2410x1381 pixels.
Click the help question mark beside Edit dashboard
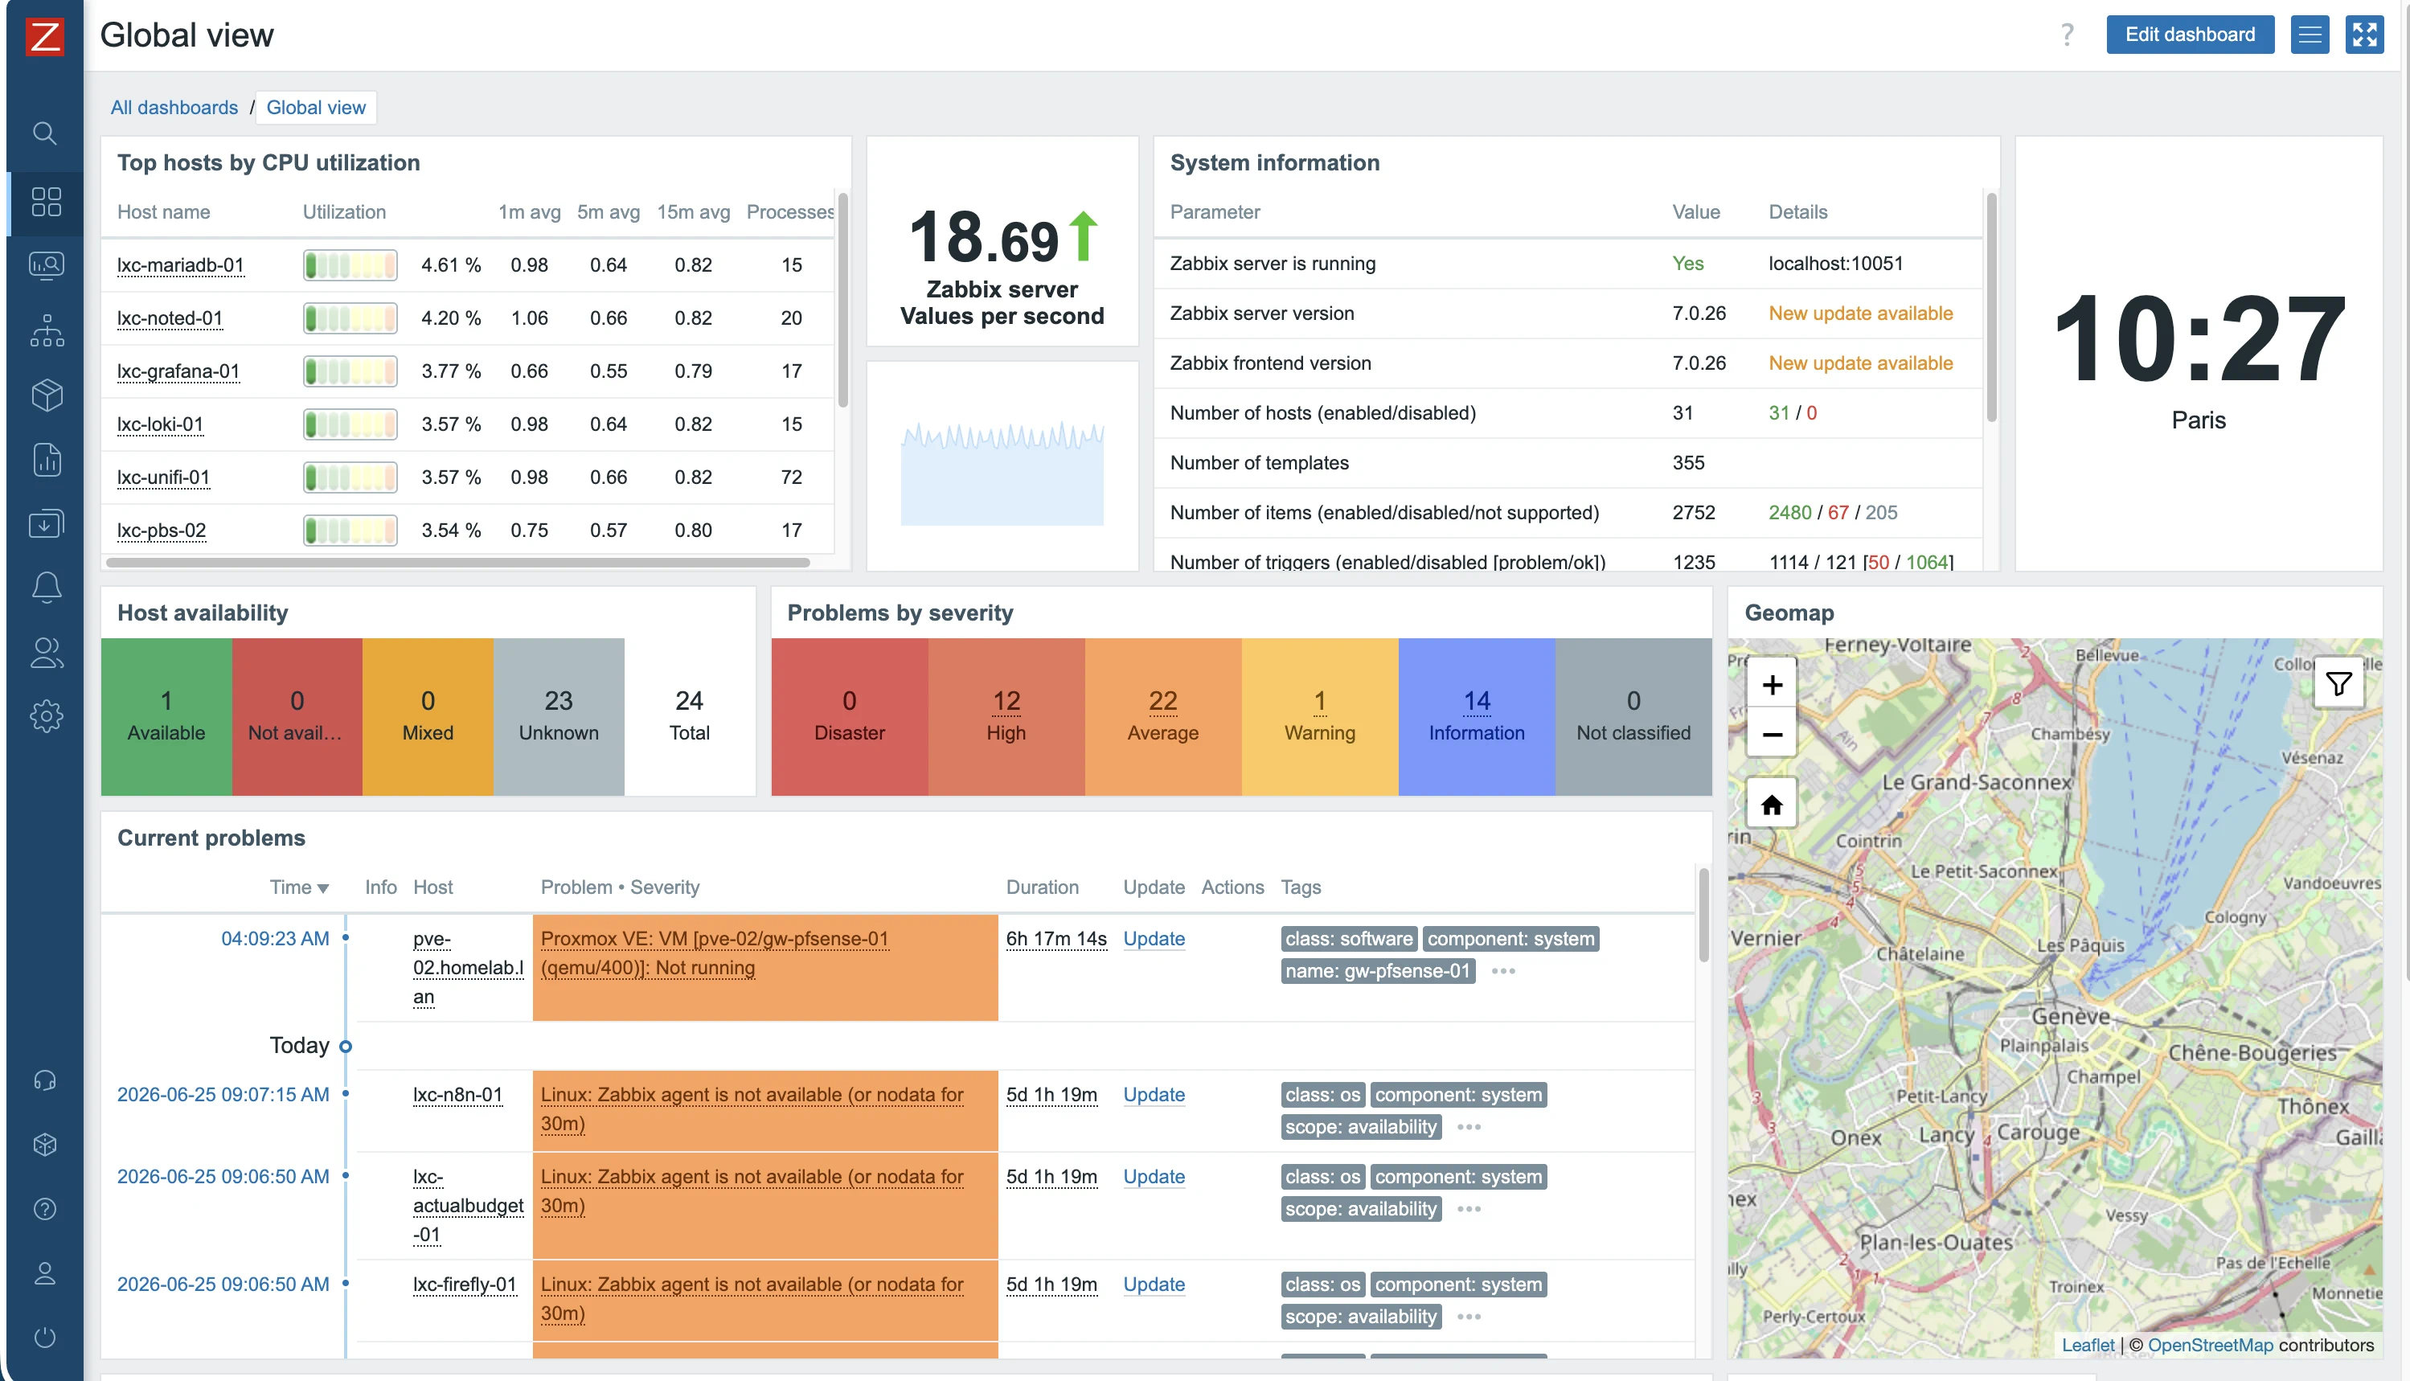(x=2067, y=35)
